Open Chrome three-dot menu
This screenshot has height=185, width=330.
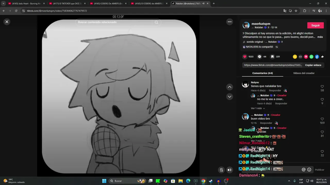pos(326,11)
